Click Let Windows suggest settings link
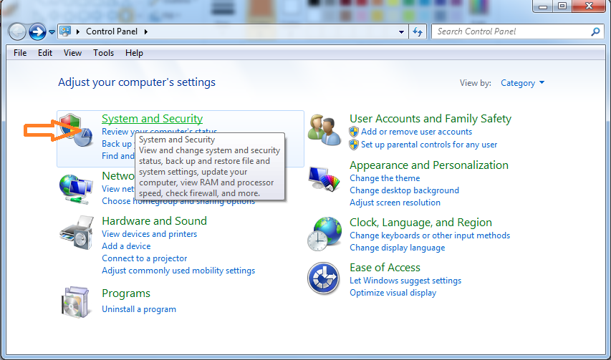The width and height of the screenshot is (611, 360). pos(405,281)
